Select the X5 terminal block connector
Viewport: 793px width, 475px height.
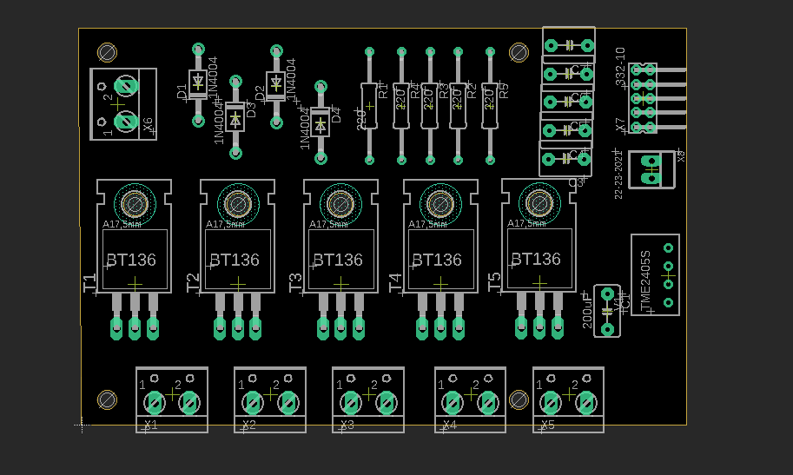(x=568, y=400)
